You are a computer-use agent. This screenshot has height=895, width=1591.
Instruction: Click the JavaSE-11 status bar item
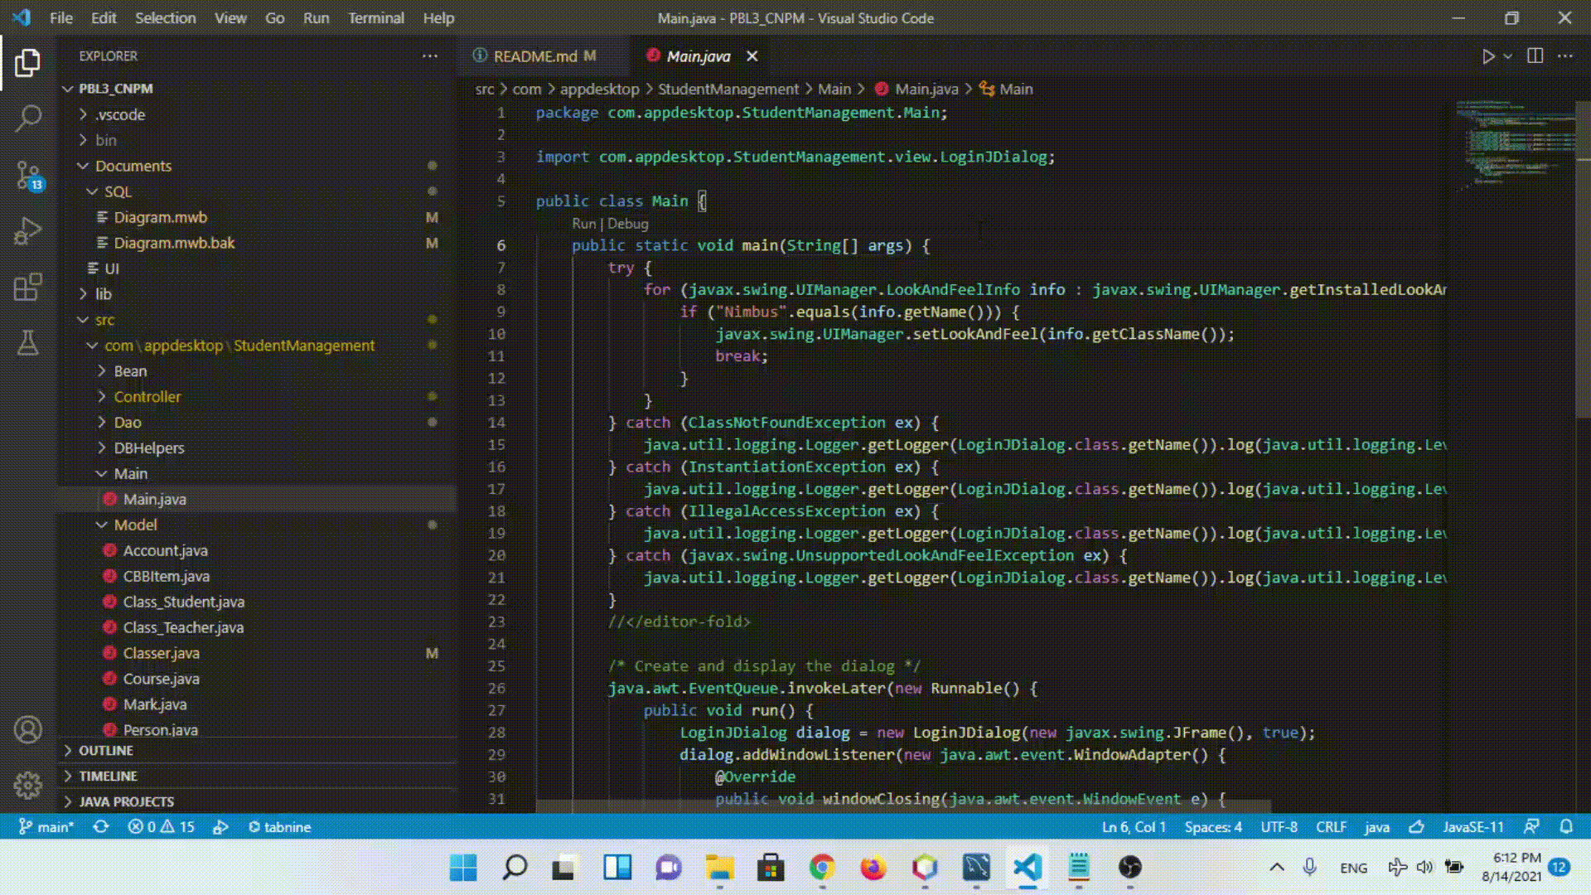coord(1473,827)
